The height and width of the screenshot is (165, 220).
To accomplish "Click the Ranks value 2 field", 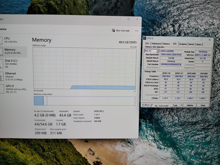I will (x=202, y=62).
